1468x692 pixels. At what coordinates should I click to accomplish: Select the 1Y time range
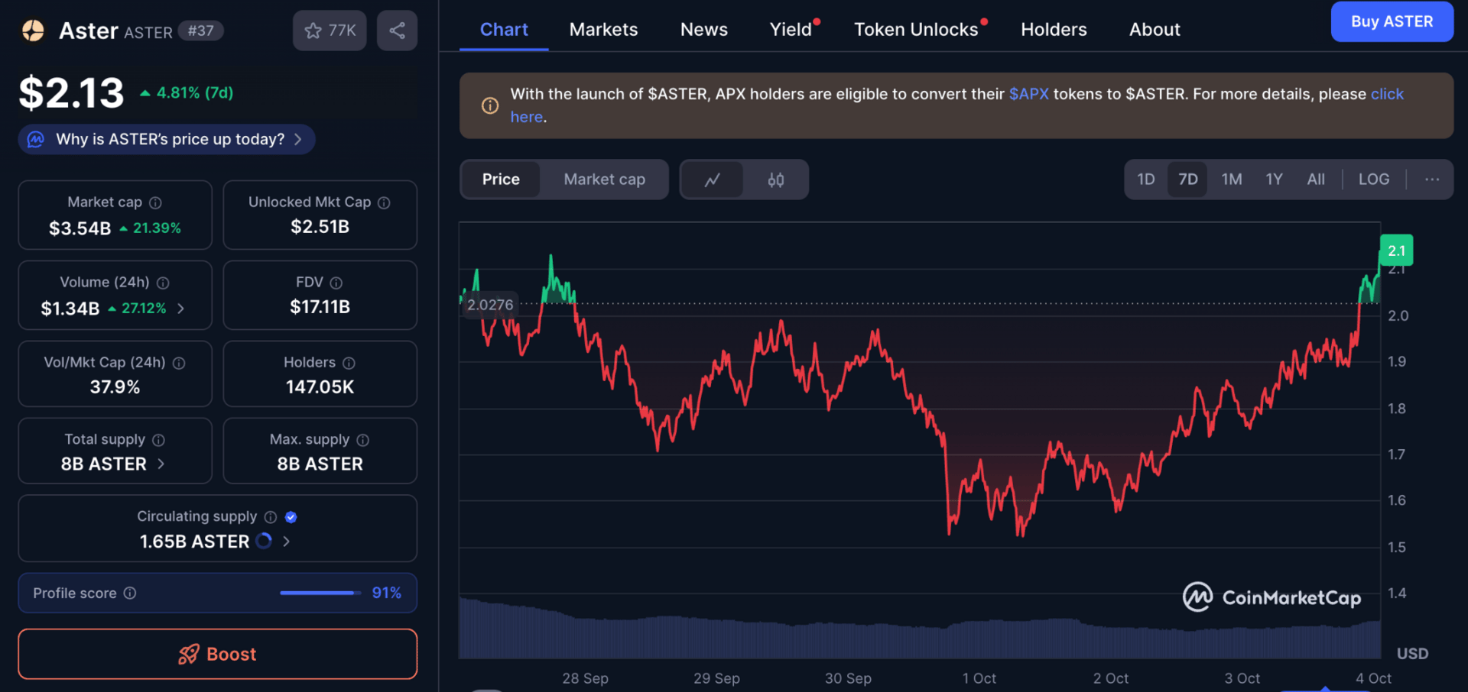(x=1274, y=179)
